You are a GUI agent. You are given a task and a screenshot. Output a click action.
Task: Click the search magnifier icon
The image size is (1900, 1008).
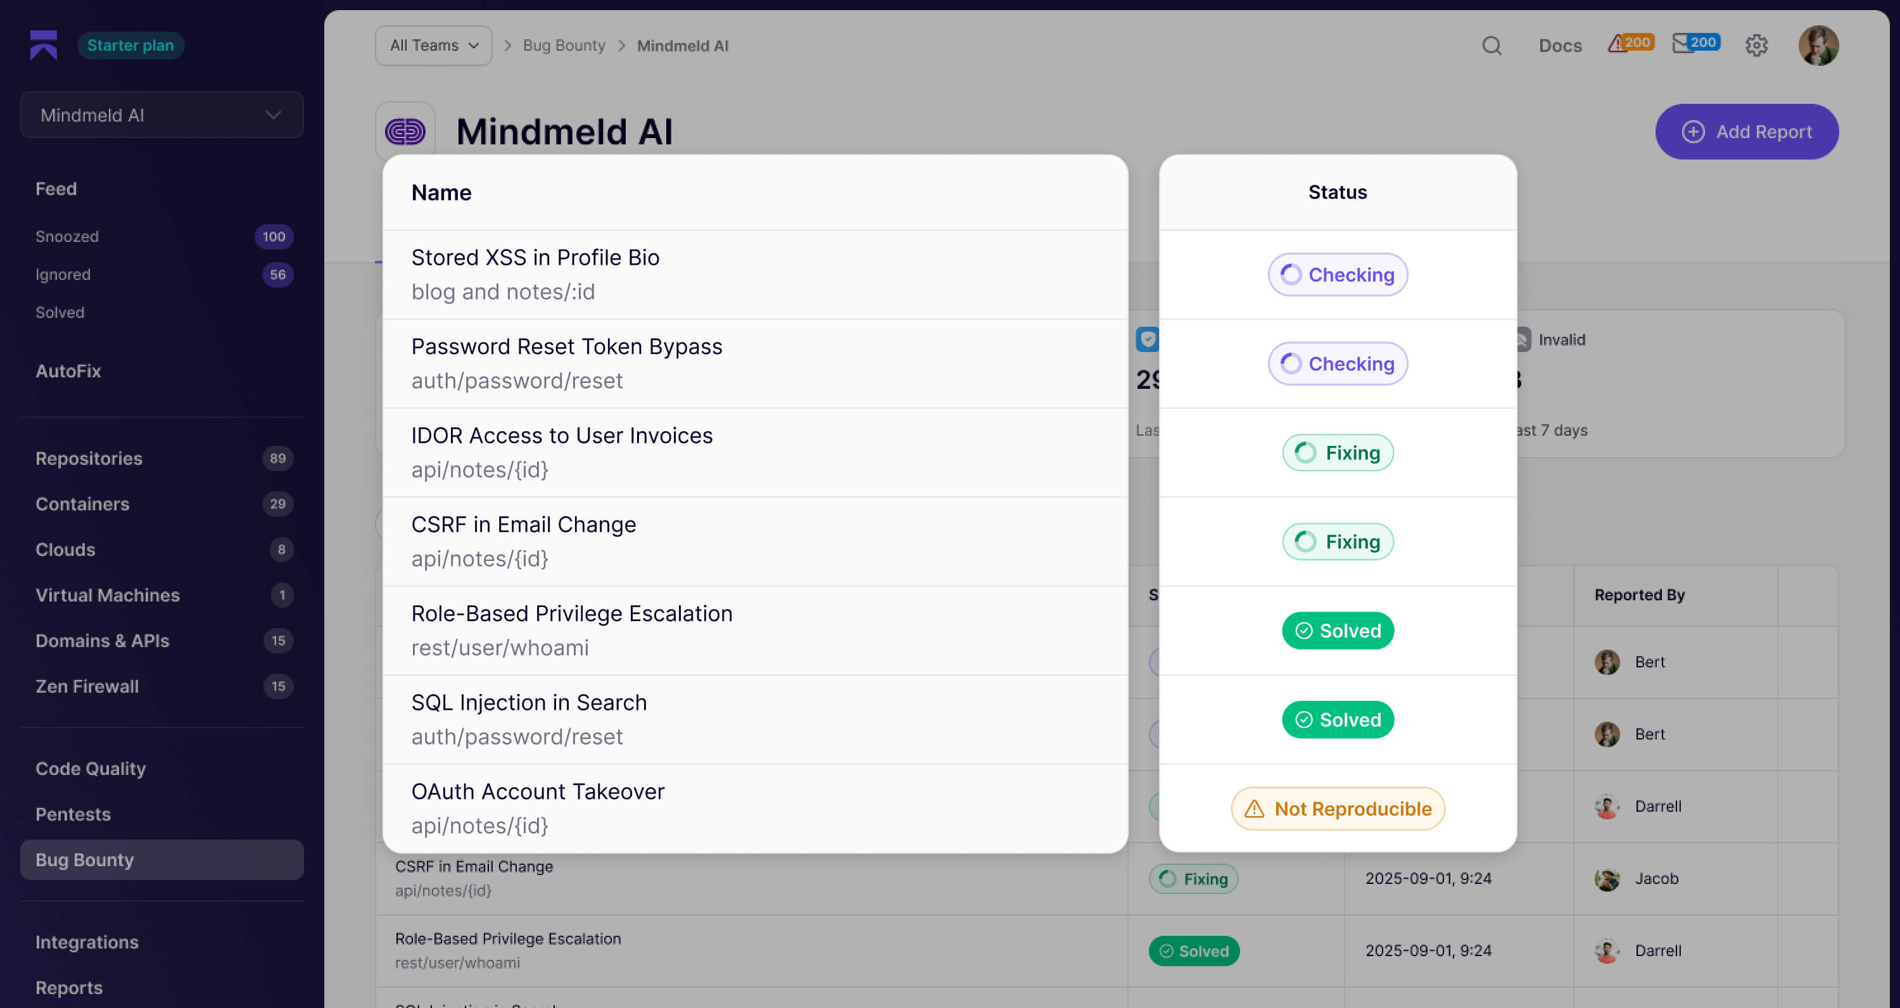[x=1491, y=46]
